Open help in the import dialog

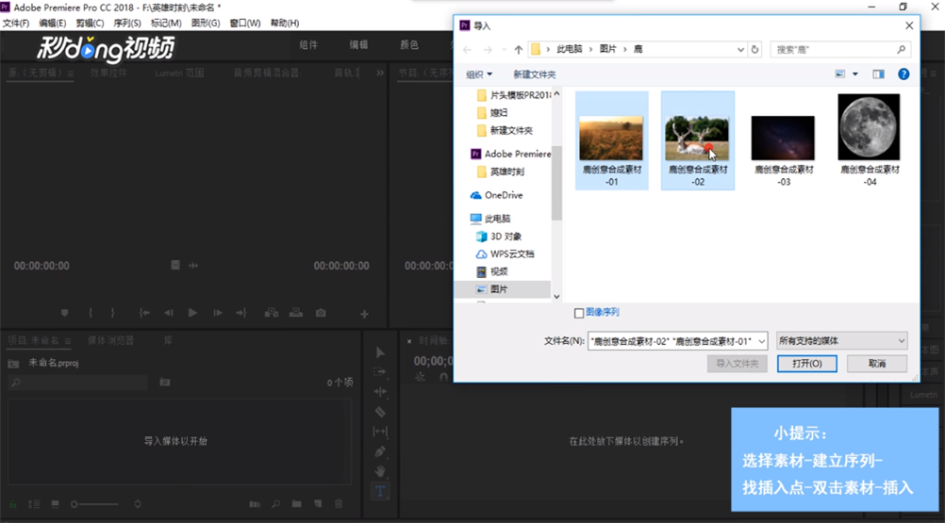(904, 74)
